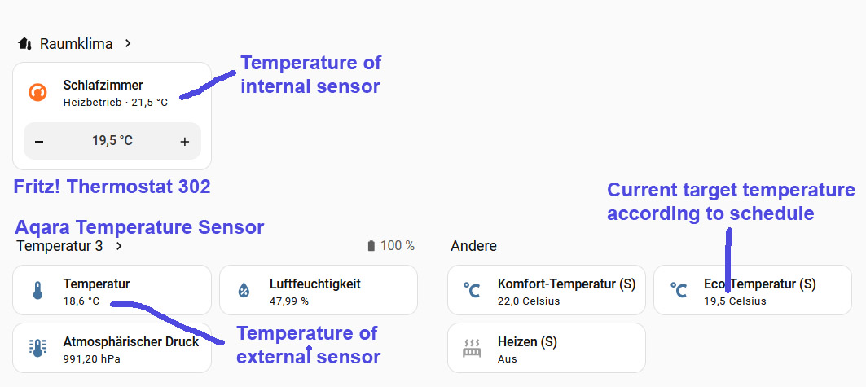866x387 pixels.
Task: Open the Raumklima heading link
Action: [x=76, y=43]
